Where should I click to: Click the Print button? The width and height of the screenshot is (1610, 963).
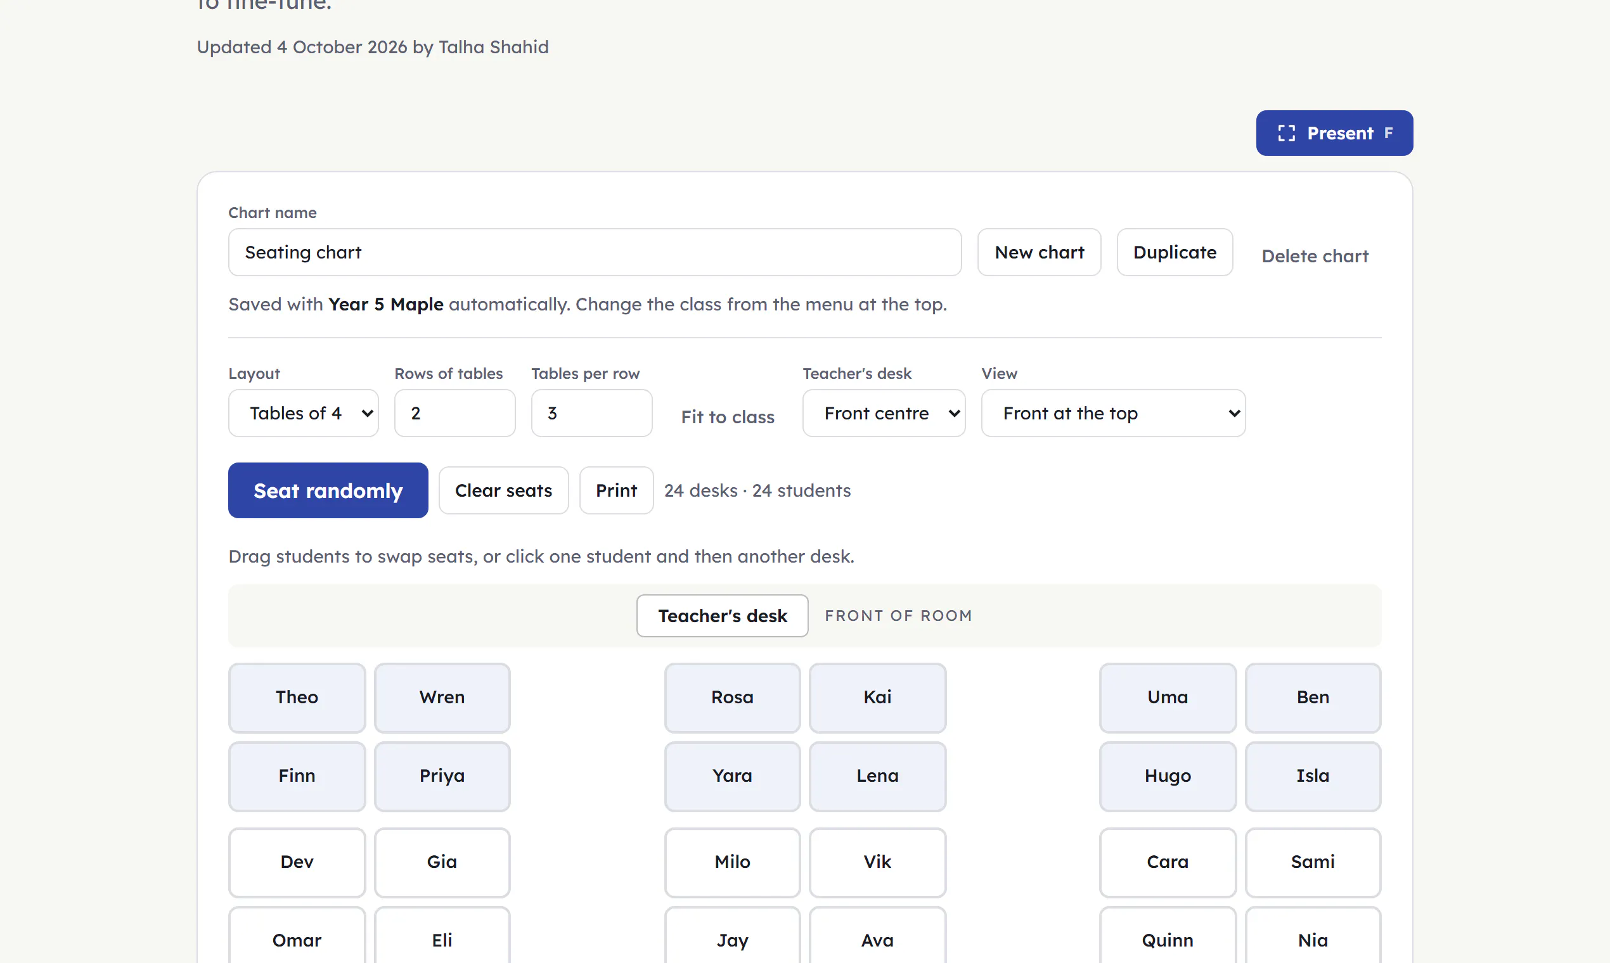click(616, 490)
